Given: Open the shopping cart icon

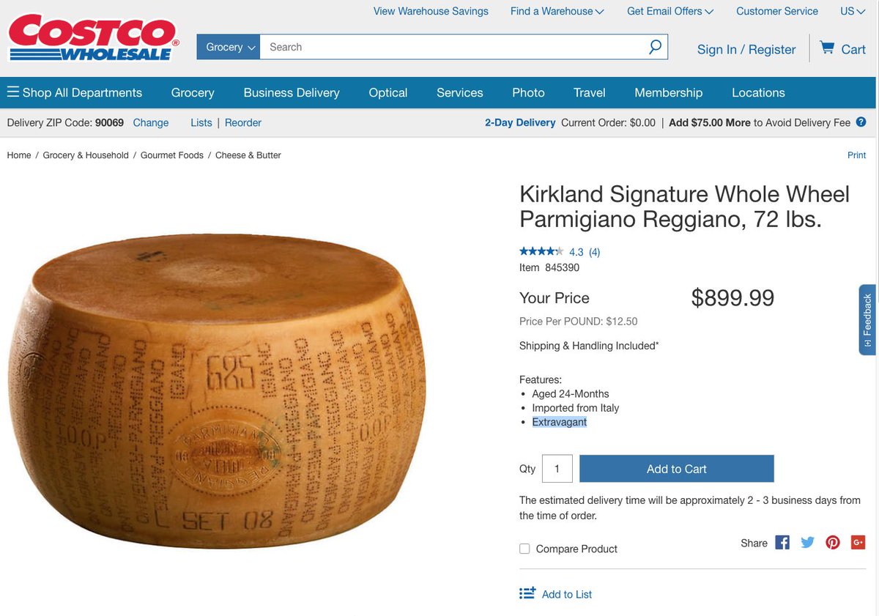Looking at the screenshot, I should coord(827,48).
